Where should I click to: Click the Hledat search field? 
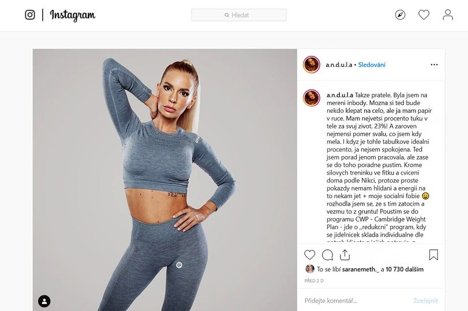click(239, 15)
